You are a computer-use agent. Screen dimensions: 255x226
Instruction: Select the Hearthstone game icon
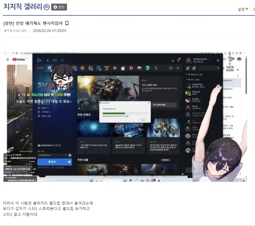click(x=82, y=68)
